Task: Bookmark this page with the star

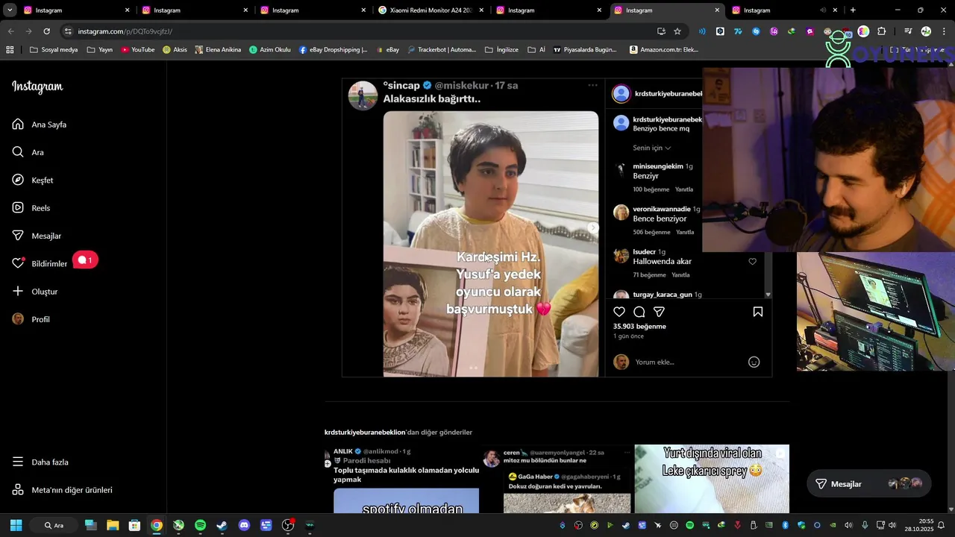Action: pyautogui.click(x=677, y=31)
